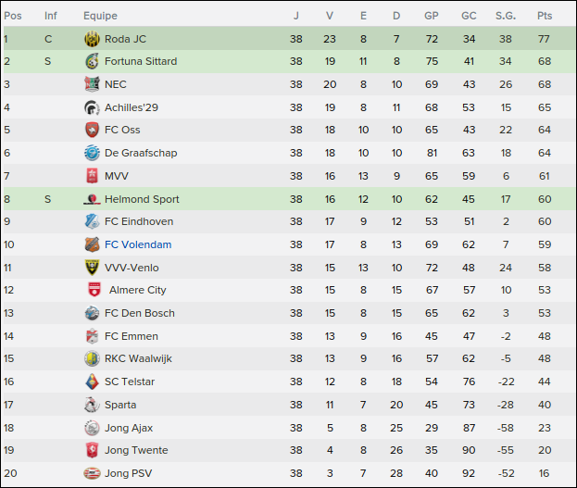The width and height of the screenshot is (577, 488).
Task: Click the Roda JC club badge
Action: (91, 39)
